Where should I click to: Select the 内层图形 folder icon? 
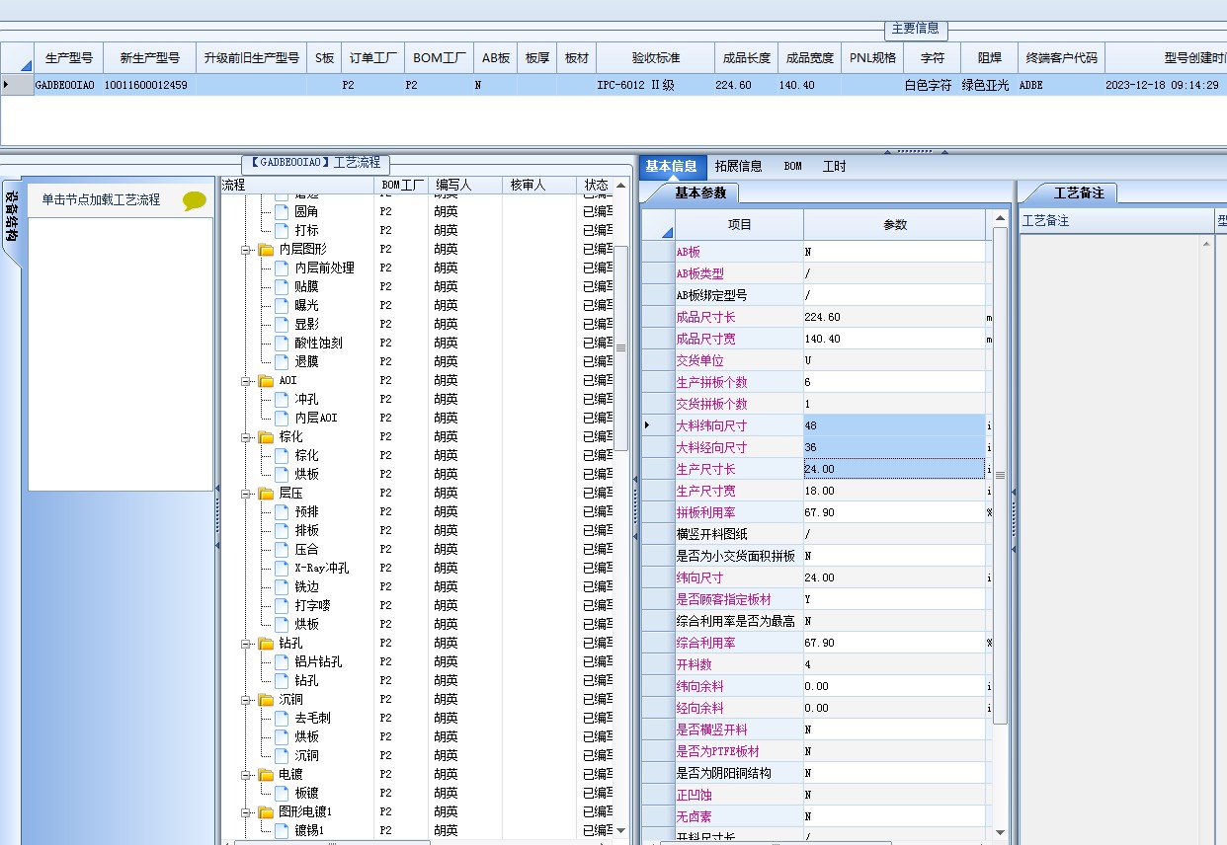point(267,250)
